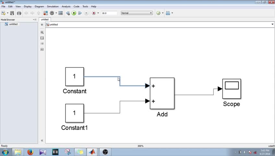Open the Simulation menu
Image resolution: width=275 pixels, height=156 pixels.
click(x=53, y=6)
